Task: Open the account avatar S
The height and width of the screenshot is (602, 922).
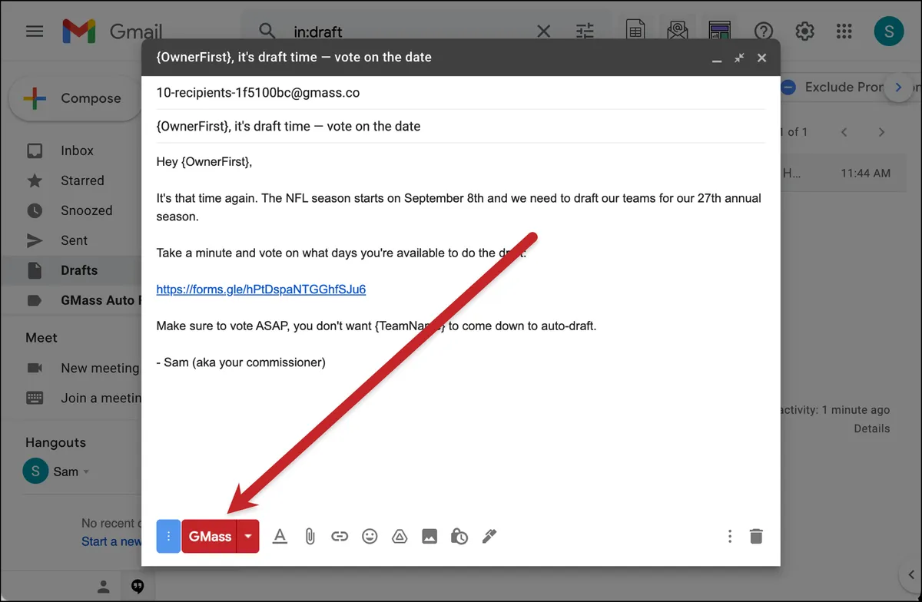Action: coord(889,31)
